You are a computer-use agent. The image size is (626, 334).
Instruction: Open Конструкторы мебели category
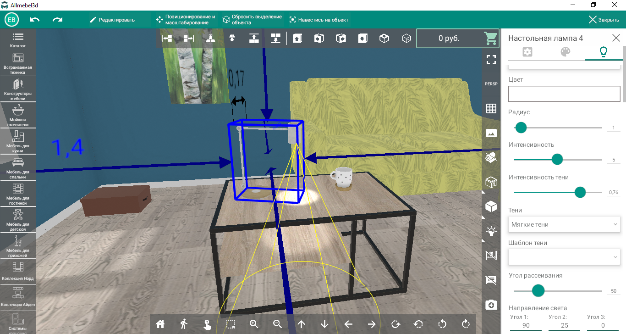[18, 90]
